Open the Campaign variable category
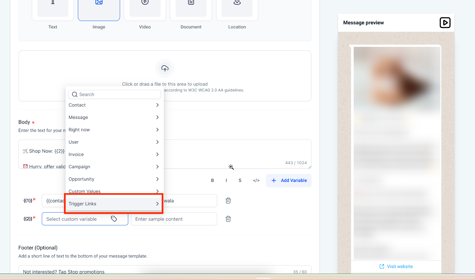Viewport: 475px width, 279px height. click(114, 167)
